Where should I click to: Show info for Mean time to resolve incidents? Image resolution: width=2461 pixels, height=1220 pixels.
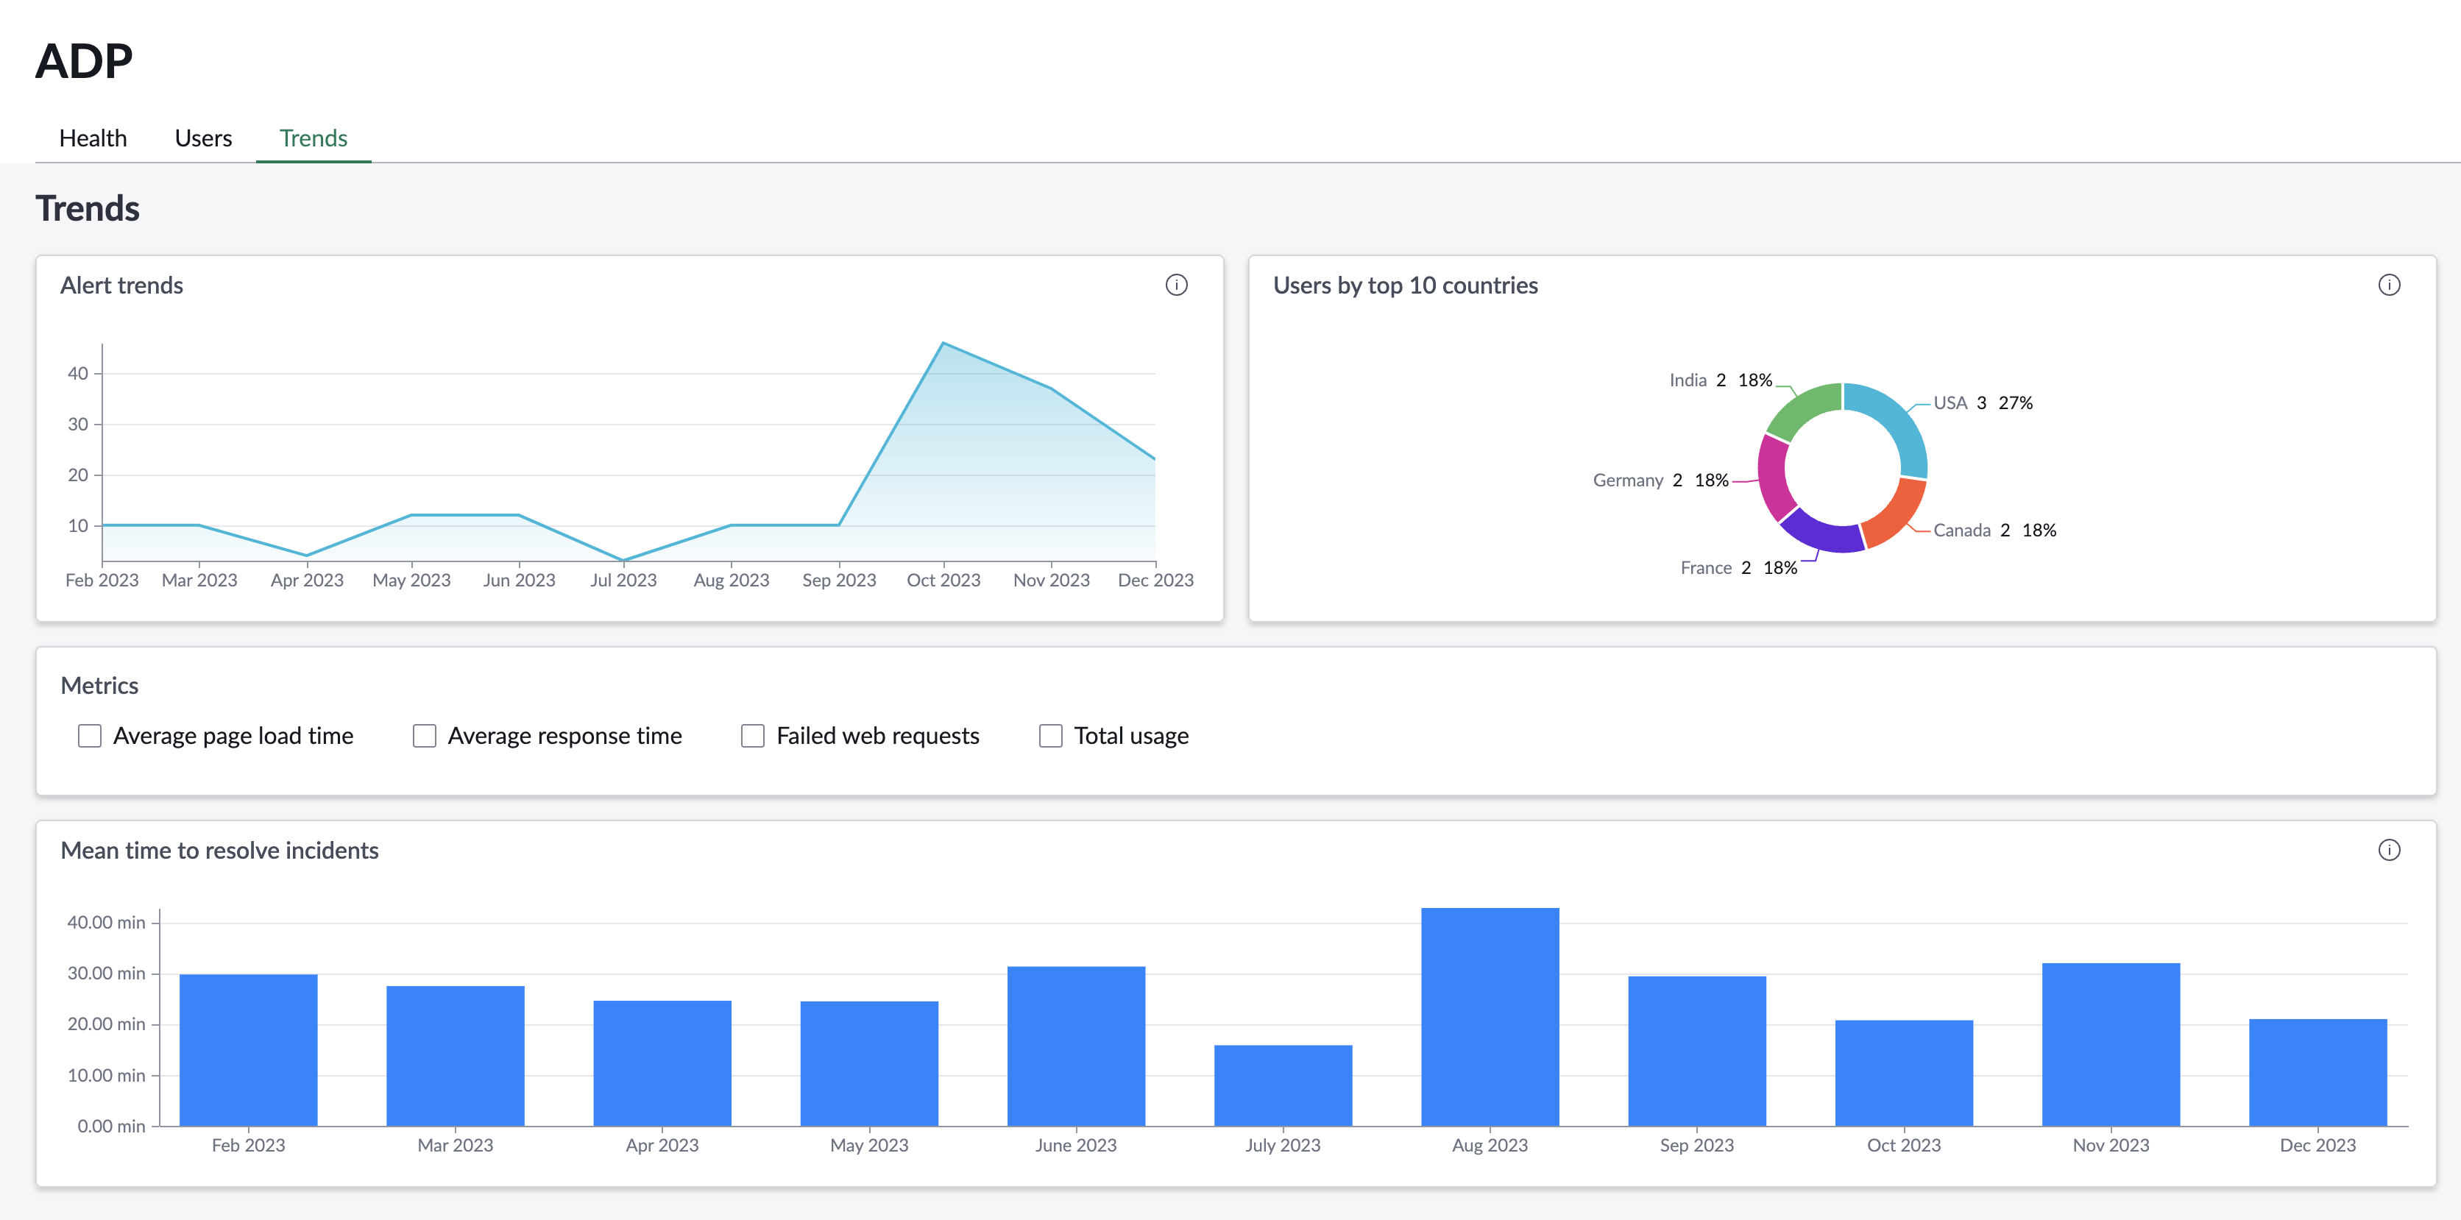pos(2388,851)
